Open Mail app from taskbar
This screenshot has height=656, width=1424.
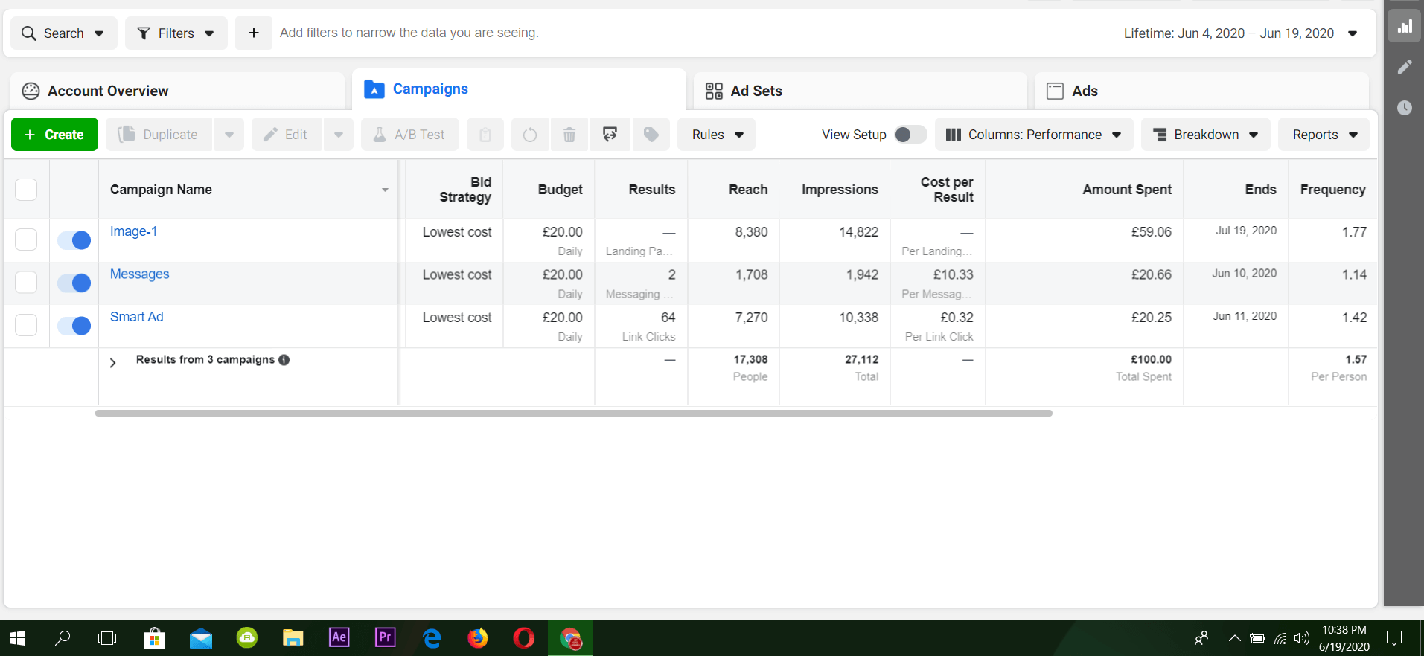click(x=200, y=638)
